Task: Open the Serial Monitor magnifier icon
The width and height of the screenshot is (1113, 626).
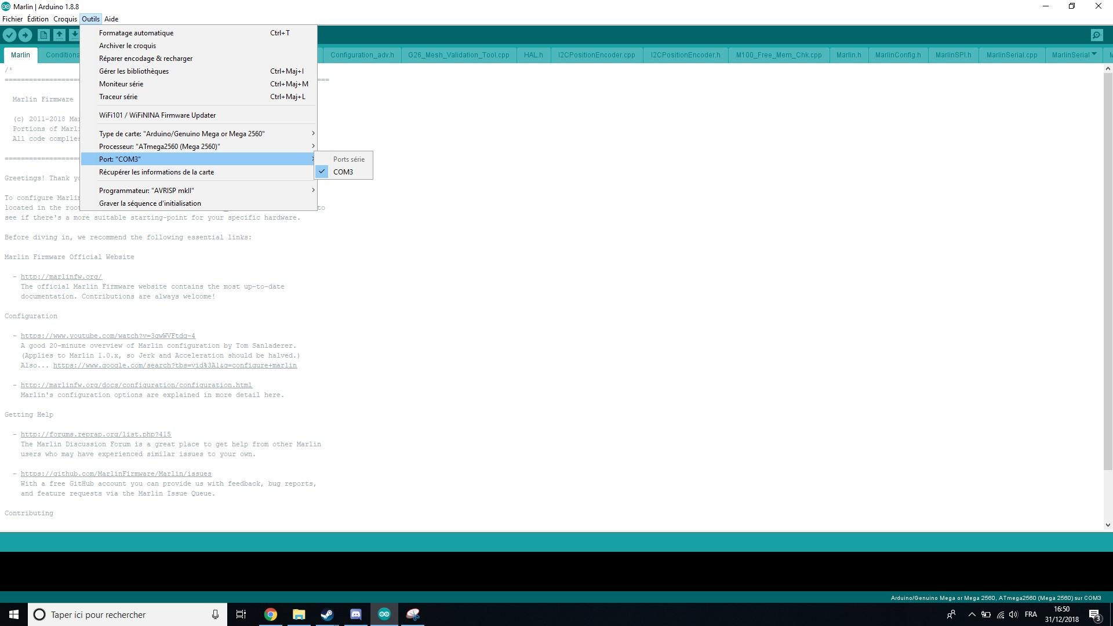Action: [x=1096, y=35]
